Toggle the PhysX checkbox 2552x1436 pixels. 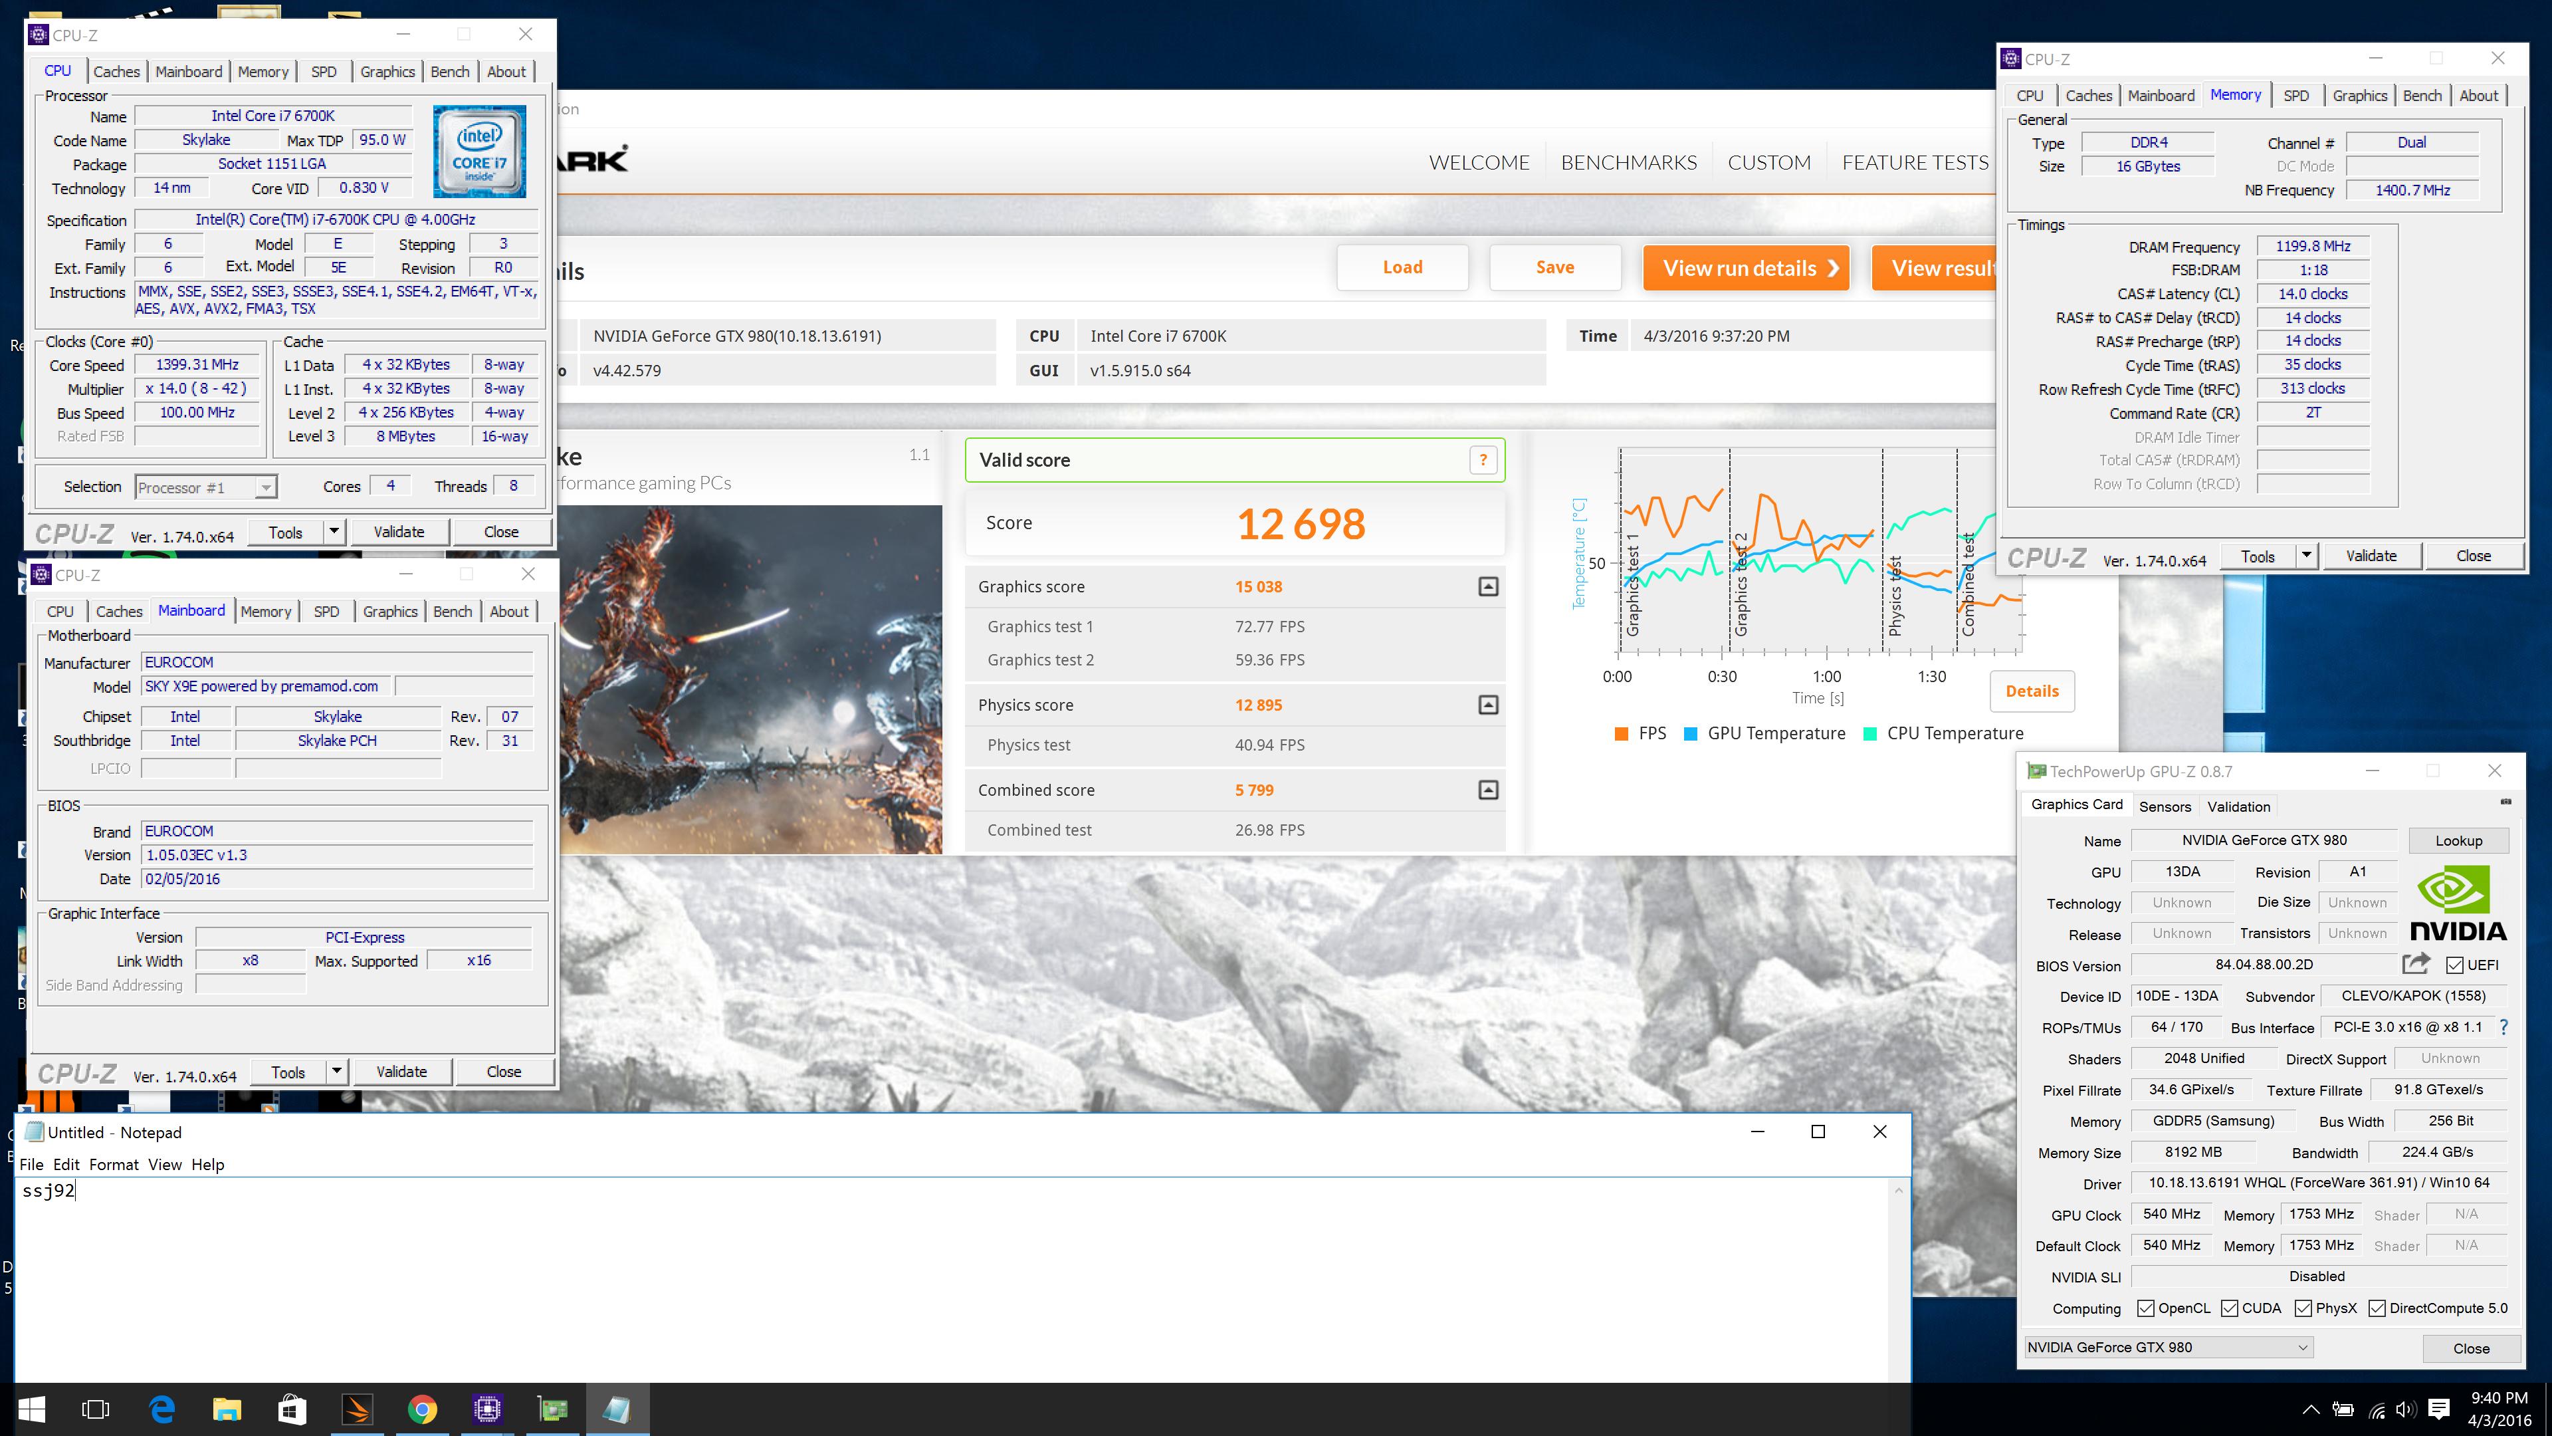(2303, 1308)
